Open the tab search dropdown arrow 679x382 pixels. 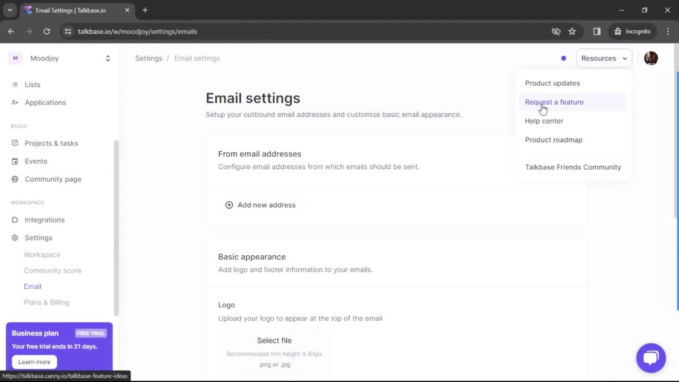point(10,10)
